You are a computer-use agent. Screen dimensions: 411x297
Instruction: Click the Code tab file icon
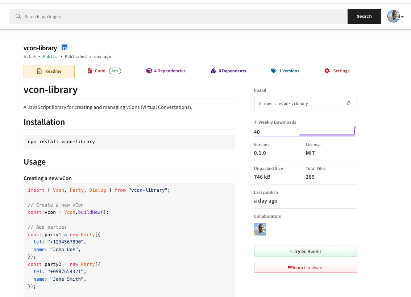pos(90,71)
